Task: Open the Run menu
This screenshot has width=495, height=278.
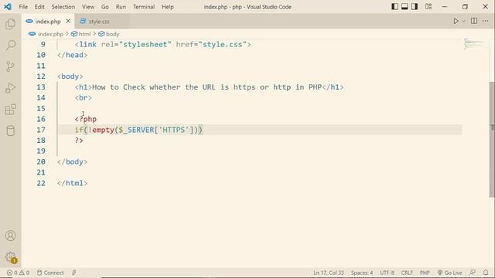Action: pyautogui.click(x=121, y=7)
